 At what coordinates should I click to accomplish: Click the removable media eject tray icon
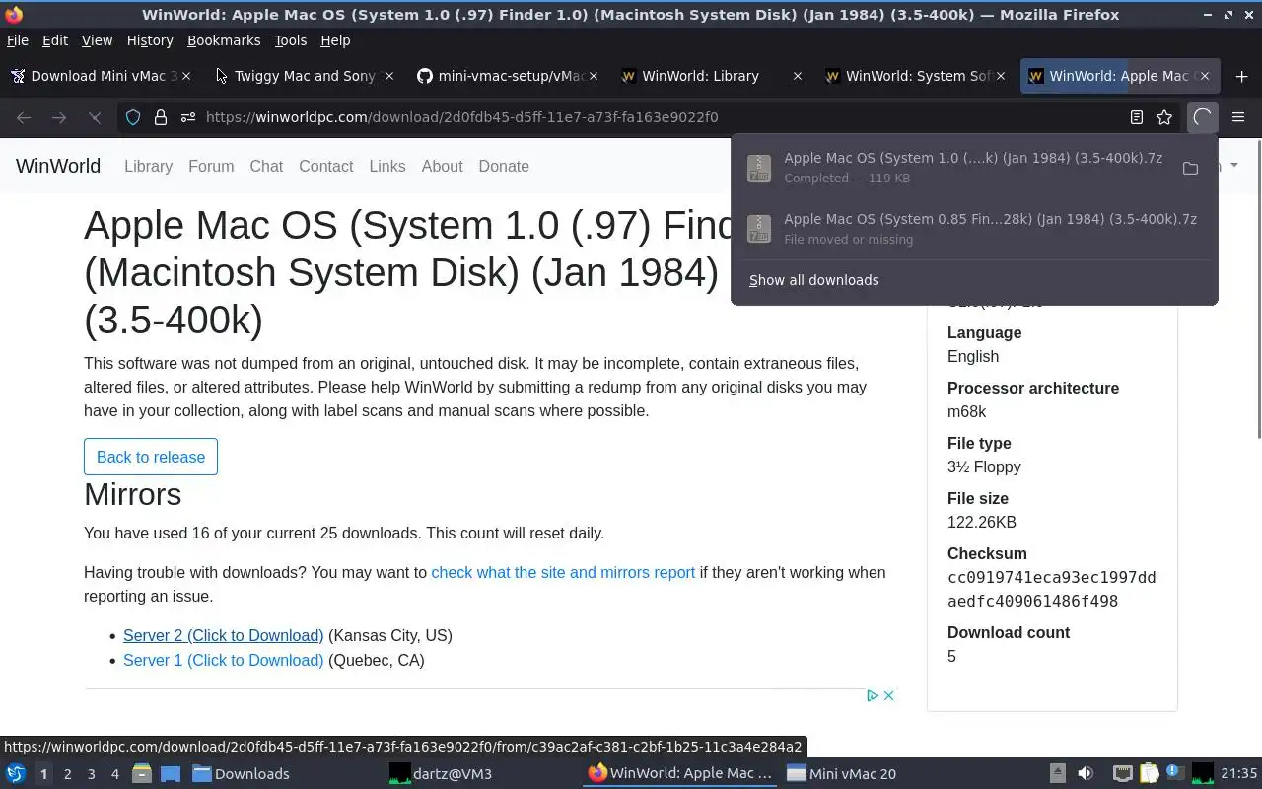point(1057,774)
